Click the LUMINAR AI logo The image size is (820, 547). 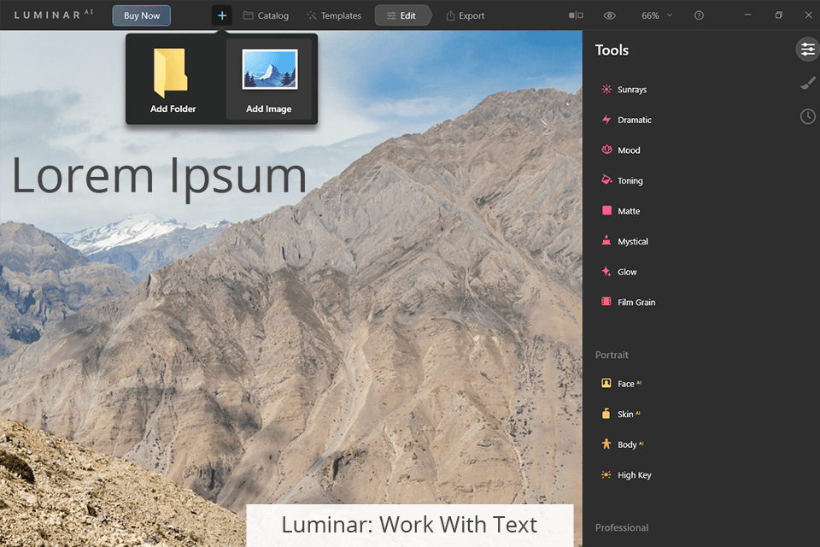click(53, 15)
